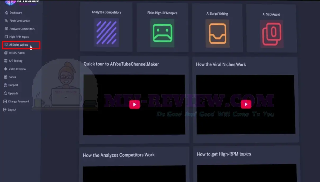320x182 pixels.
Task: Click the Analyzes Competitors card title
Action: click(x=106, y=12)
